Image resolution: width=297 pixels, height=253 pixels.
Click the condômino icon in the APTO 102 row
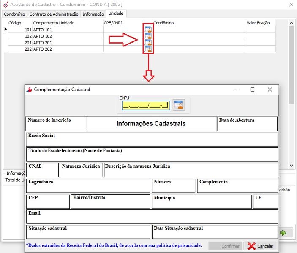pos(148,36)
